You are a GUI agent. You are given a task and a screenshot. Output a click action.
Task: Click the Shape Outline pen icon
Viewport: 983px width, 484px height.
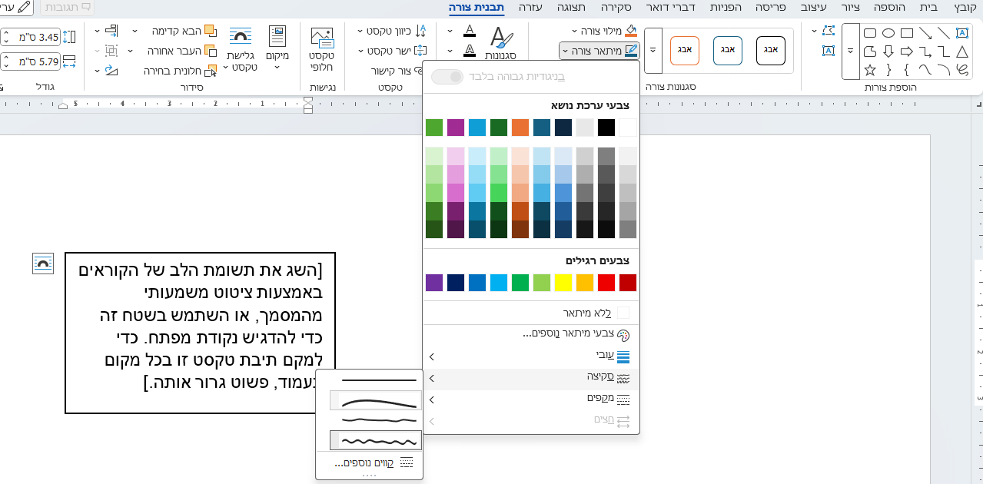[x=632, y=51]
